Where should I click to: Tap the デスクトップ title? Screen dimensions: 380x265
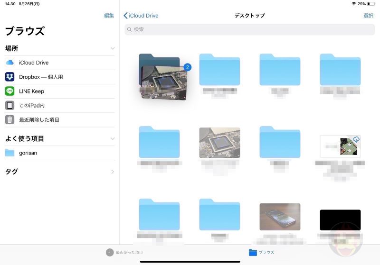click(250, 16)
